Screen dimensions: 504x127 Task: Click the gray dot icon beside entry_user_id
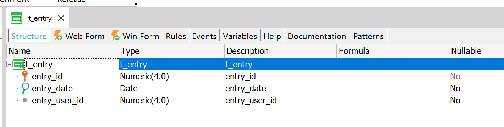[25, 101]
